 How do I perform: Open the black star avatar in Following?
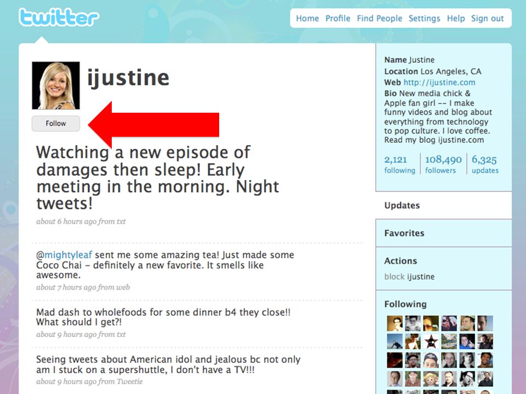tap(431, 341)
